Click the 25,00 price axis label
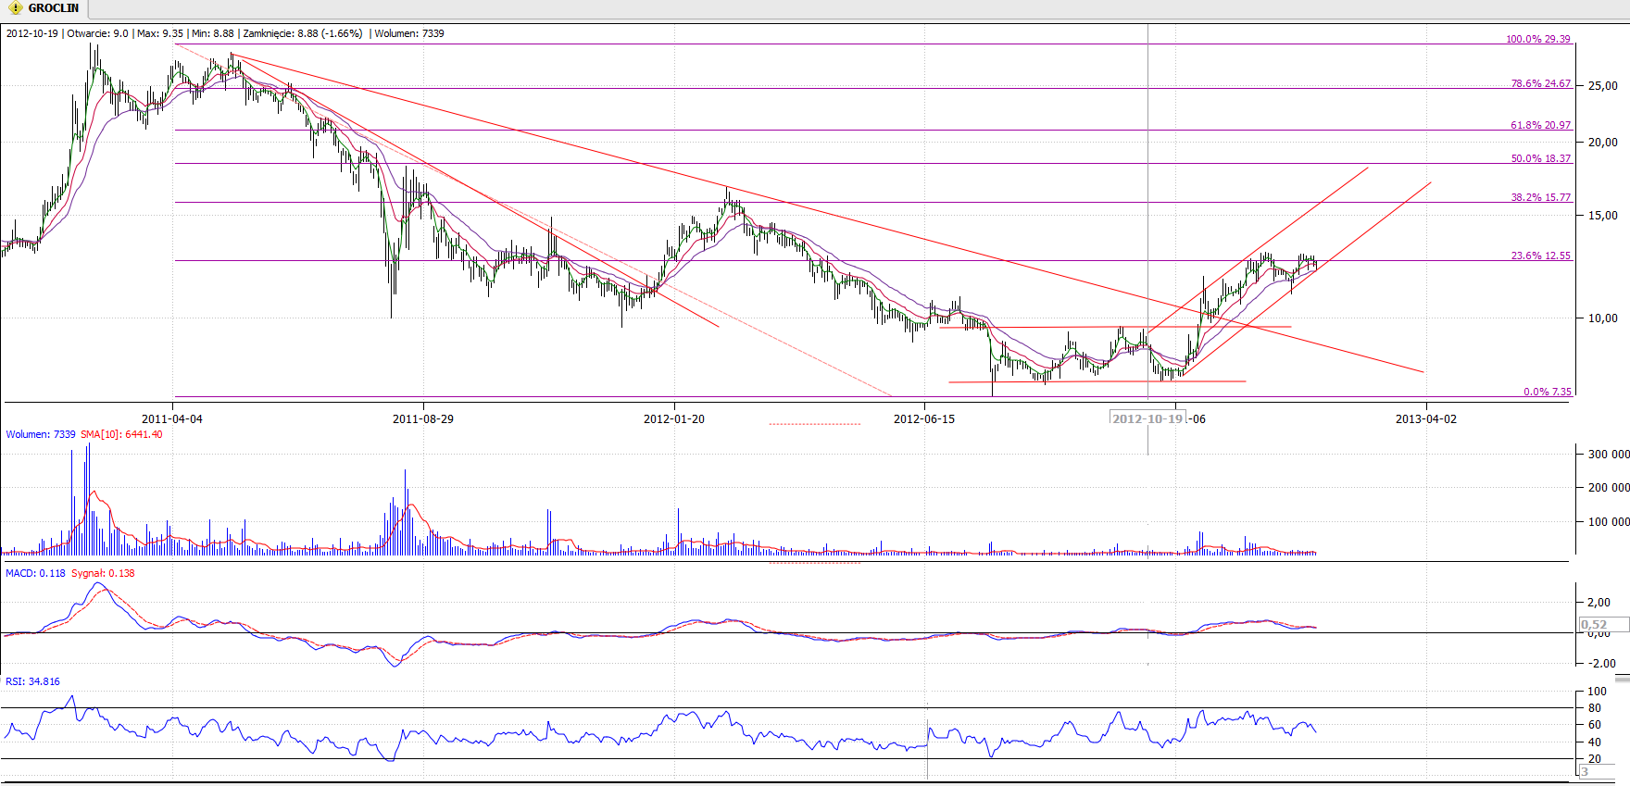This screenshot has width=1630, height=786. 1603,86
